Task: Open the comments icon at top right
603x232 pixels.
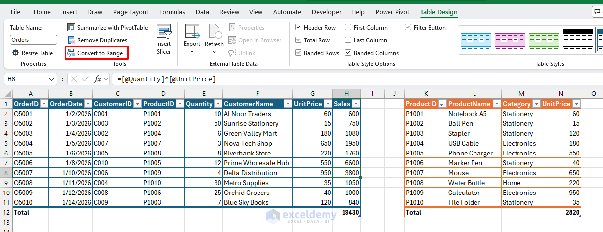Action: [597, 11]
